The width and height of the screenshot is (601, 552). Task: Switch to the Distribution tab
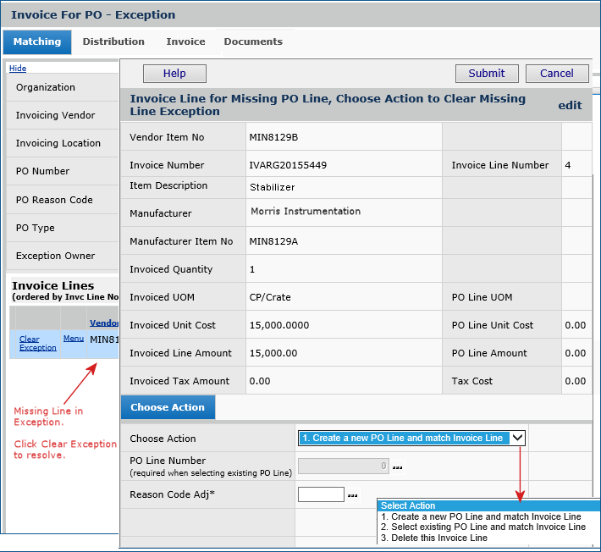click(113, 41)
